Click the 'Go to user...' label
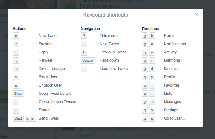Viewport: 215px width, 139px height. [174, 118]
